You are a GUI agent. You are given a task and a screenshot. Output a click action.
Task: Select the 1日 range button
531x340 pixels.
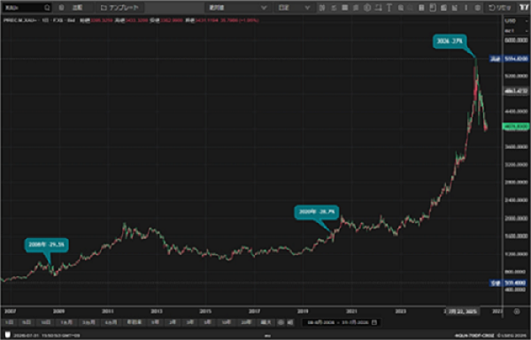[x=10, y=322]
